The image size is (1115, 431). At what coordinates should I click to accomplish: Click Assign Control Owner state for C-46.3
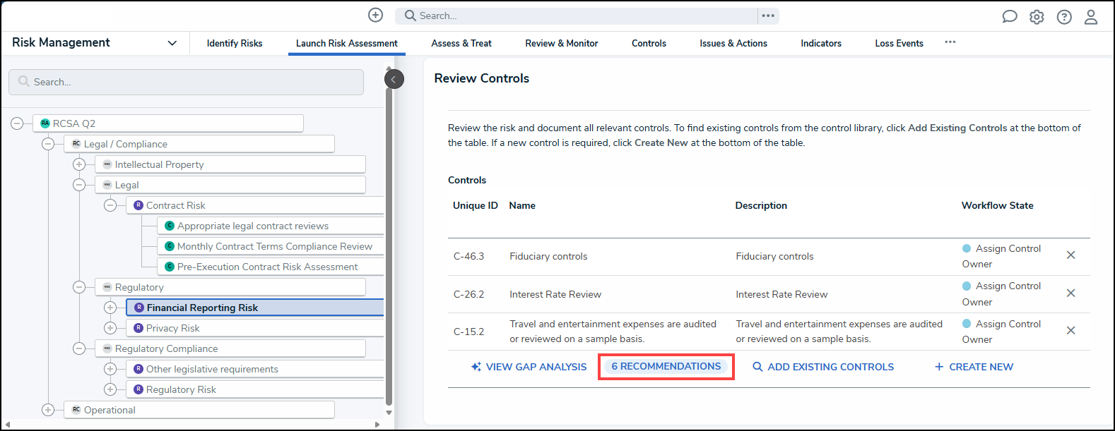(x=1001, y=256)
